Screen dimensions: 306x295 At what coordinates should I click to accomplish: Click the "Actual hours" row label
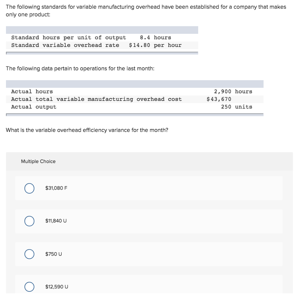pos(32,92)
